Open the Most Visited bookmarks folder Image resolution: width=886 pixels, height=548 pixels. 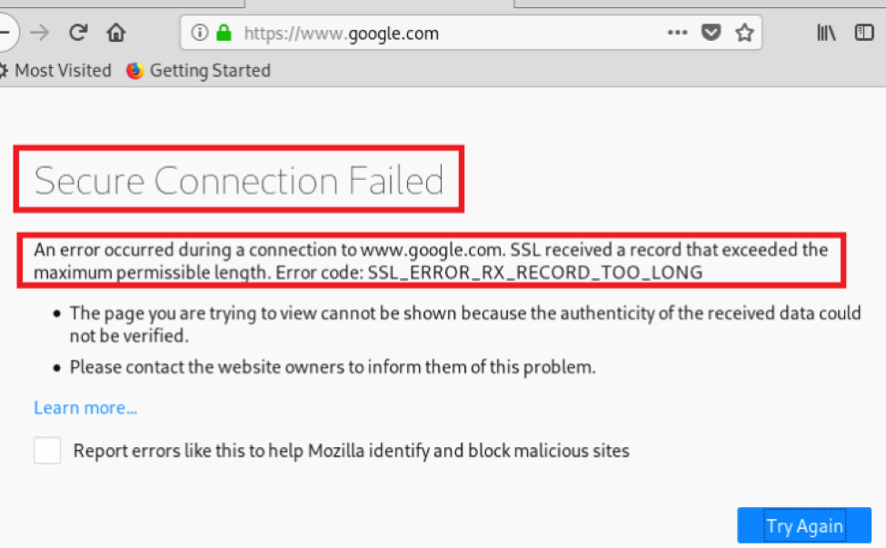click(56, 71)
